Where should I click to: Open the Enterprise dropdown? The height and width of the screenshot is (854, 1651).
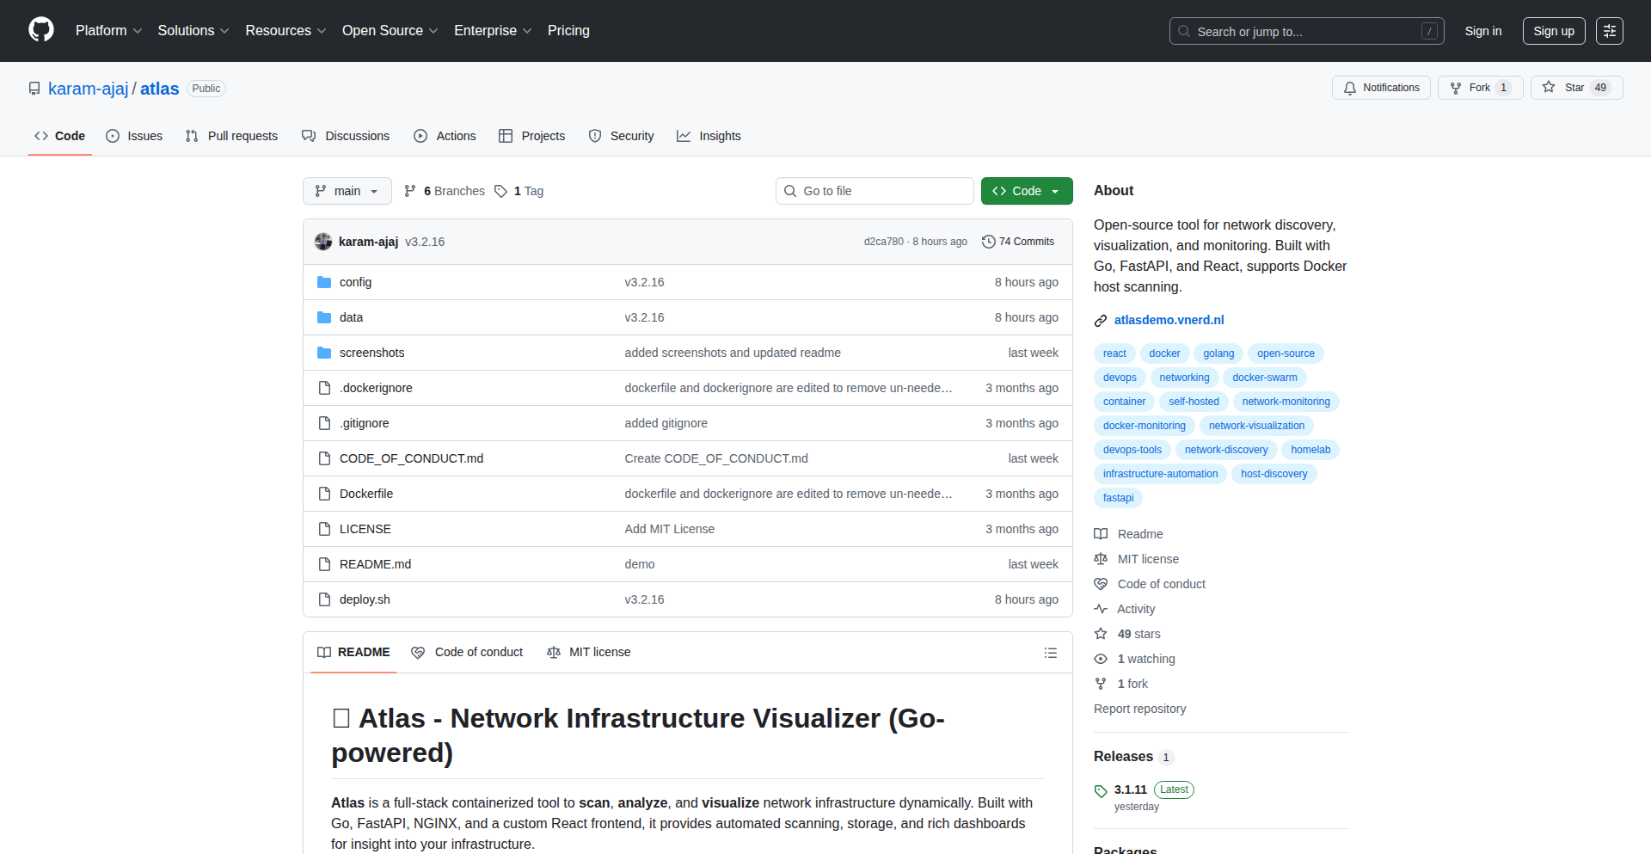pyautogui.click(x=493, y=30)
